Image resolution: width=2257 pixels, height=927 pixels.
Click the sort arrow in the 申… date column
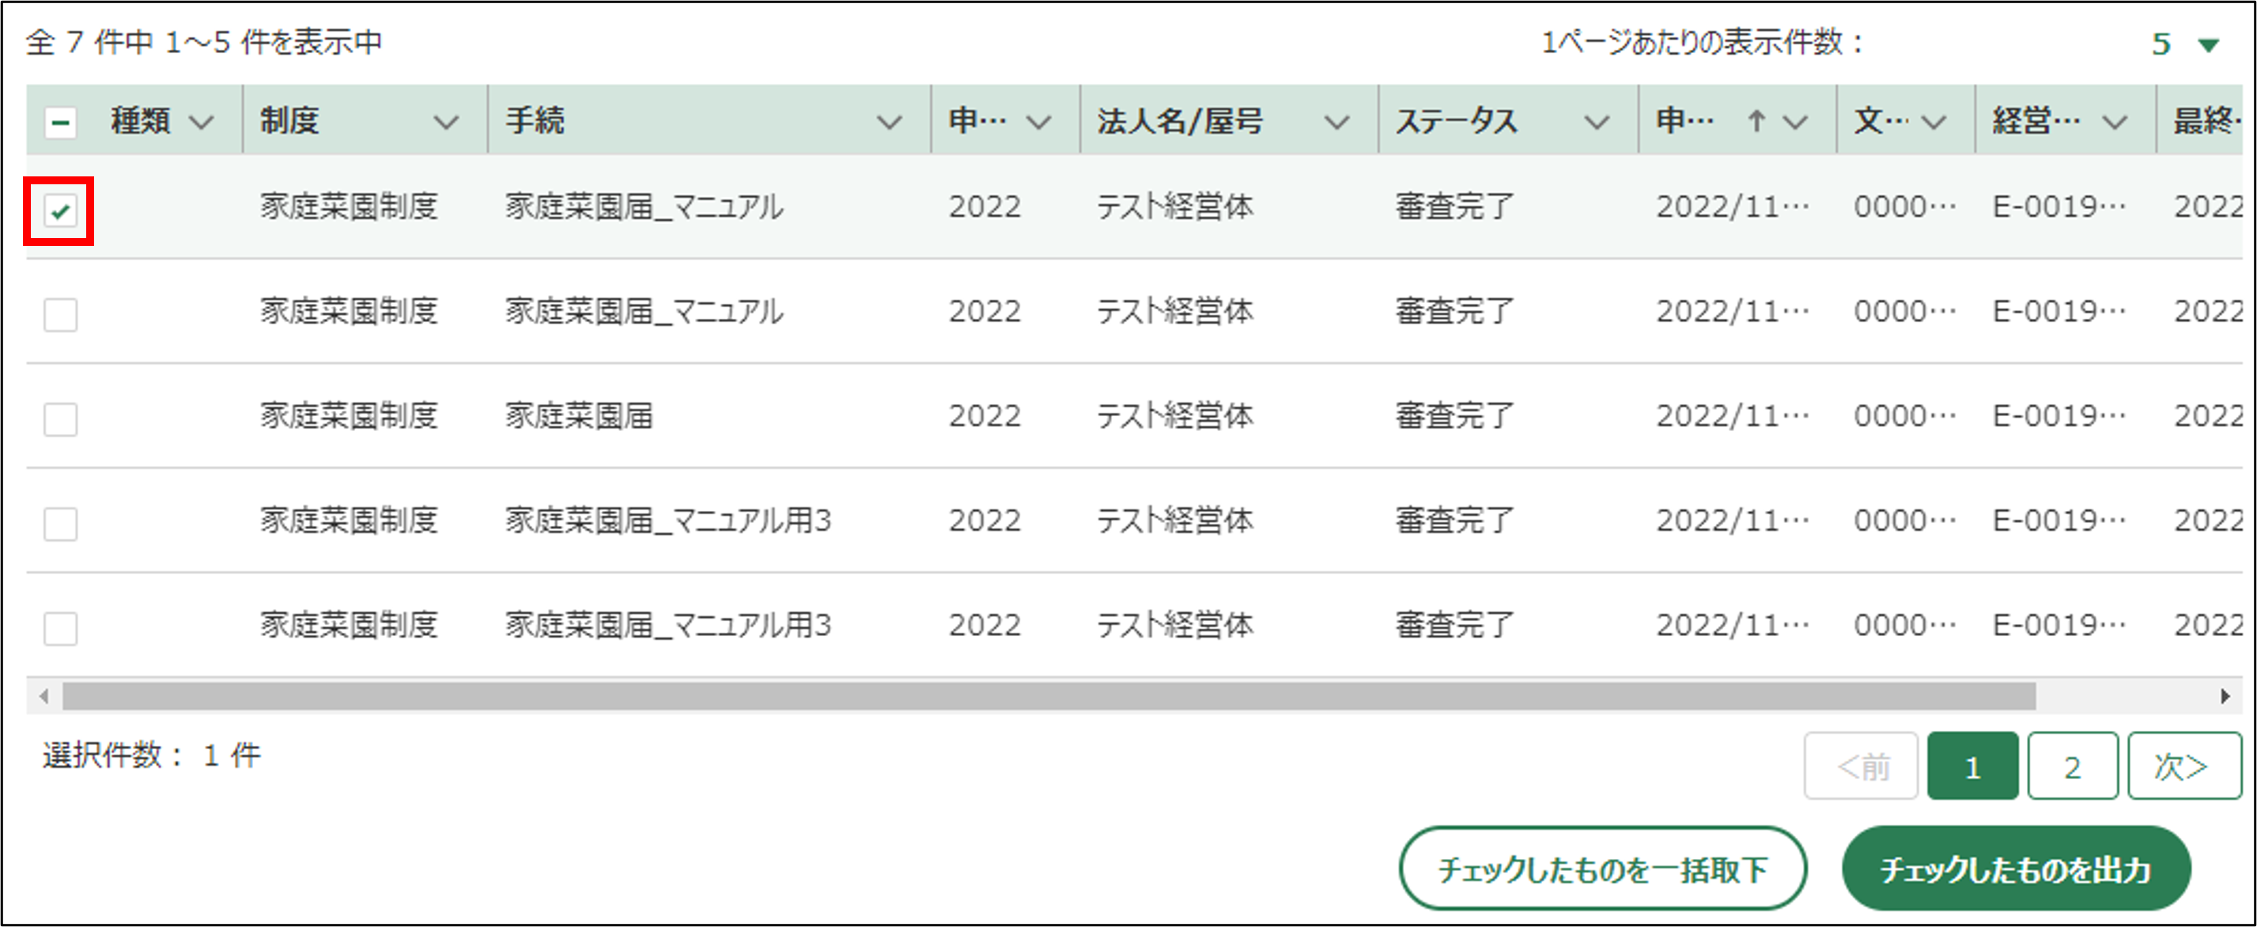1756,121
